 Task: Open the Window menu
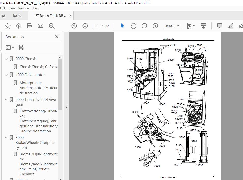pyautogui.click(x=24, y=8)
